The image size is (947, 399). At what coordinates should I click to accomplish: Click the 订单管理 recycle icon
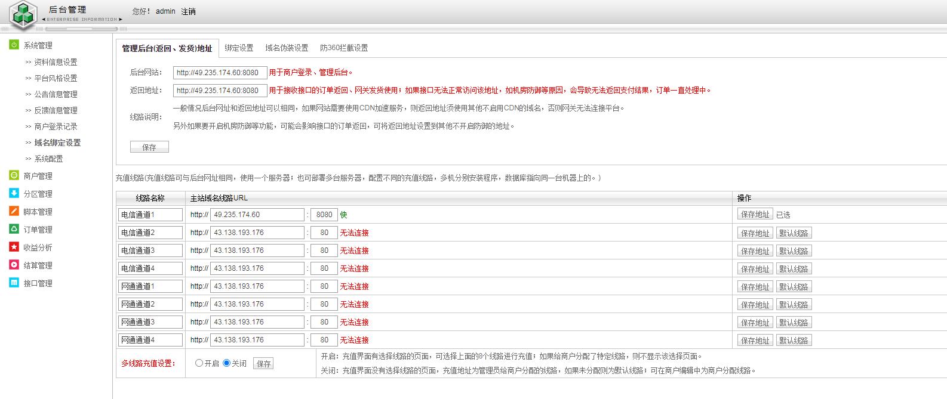pyautogui.click(x=14, y=229)
